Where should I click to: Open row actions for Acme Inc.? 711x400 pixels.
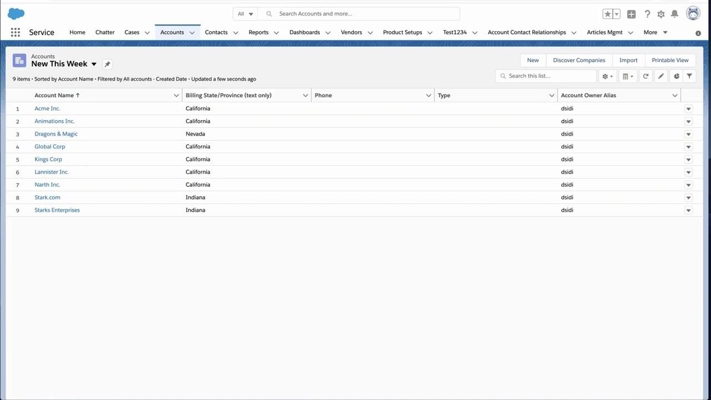coord(688,108)
